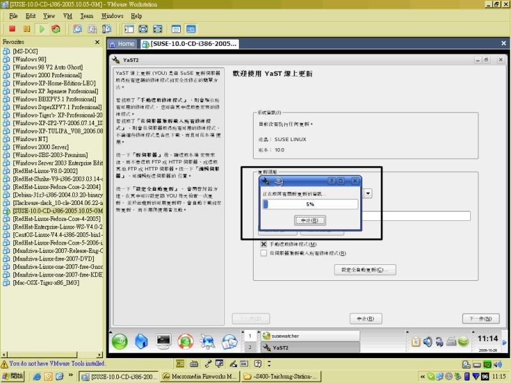Click the susewatcher entry in KDE taskbar
Screen dimensions: 511x383
(x=310, y=336)
